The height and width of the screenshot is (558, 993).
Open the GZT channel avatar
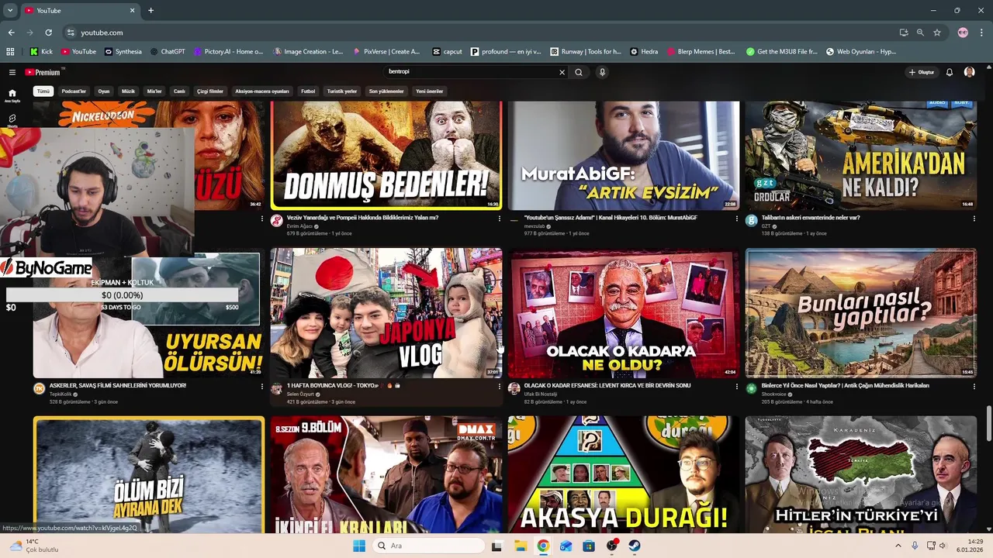pos(751,221)
